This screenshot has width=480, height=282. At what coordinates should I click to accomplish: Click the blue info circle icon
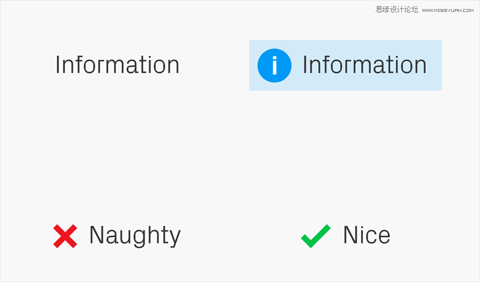[x=274, y=65]
